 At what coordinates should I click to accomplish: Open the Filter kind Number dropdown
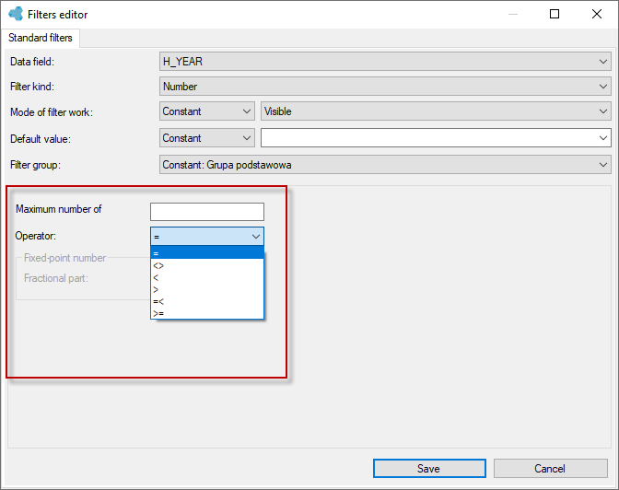[385, 86]
